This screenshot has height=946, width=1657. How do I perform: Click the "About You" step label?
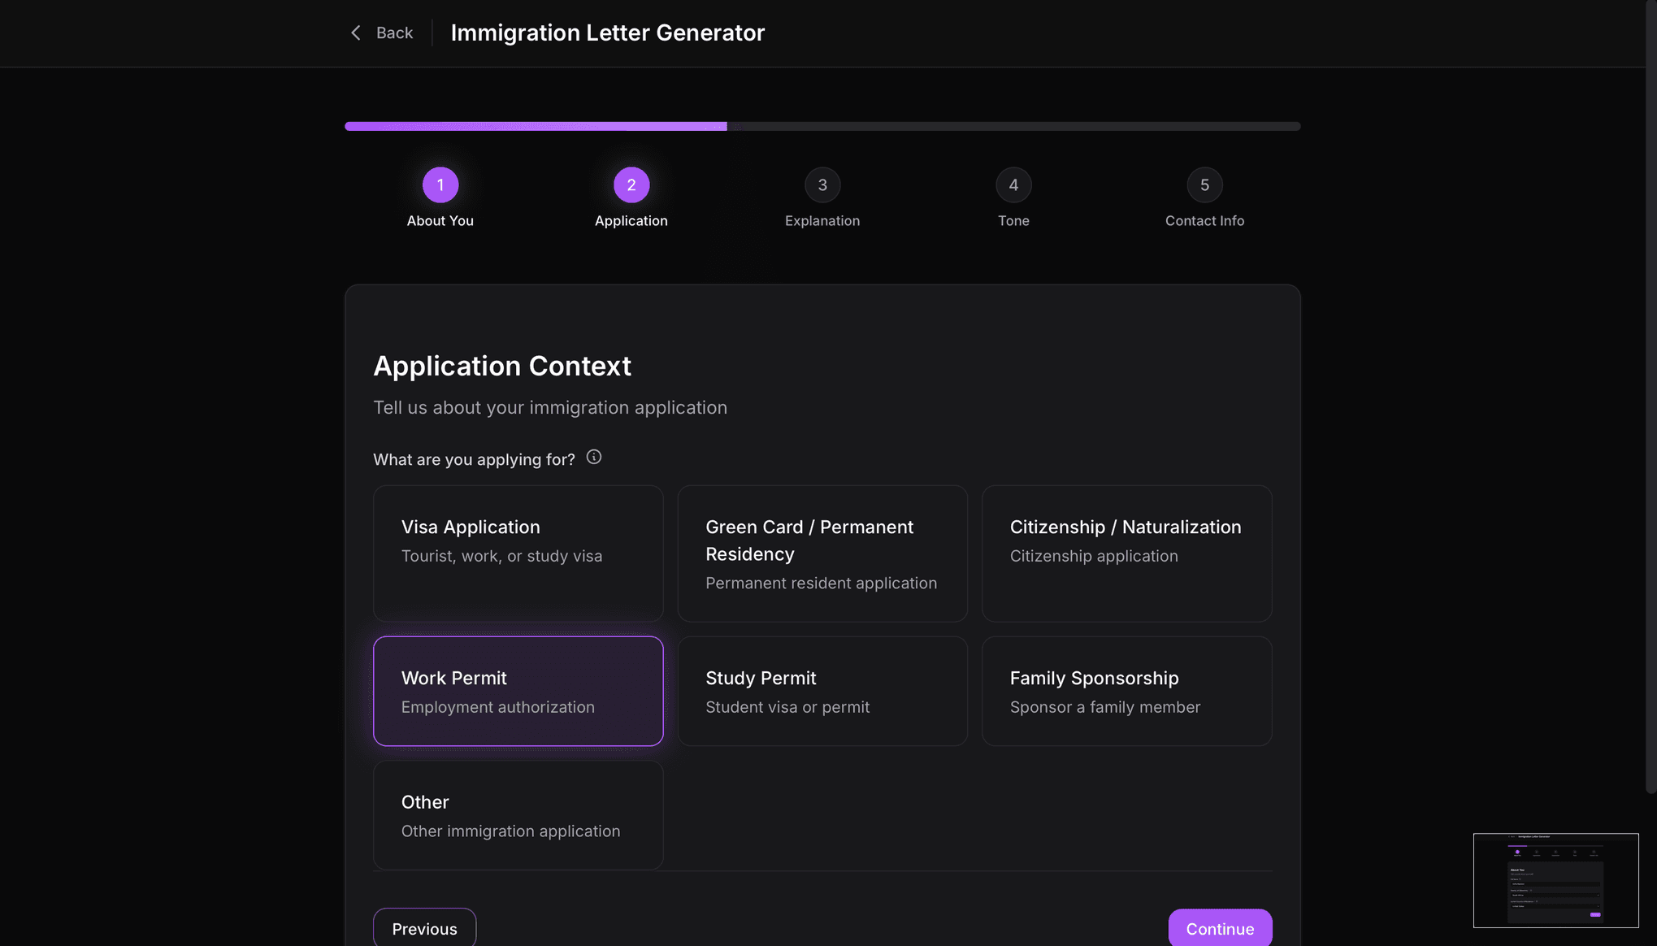(x=440, y=221)
